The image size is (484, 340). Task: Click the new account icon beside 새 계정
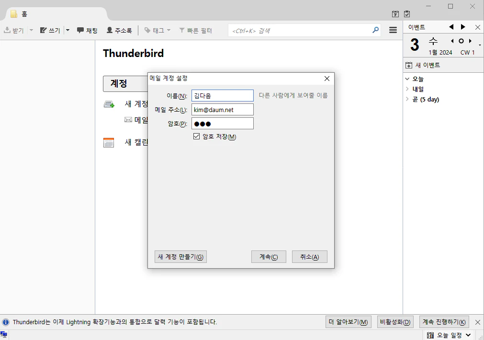109,104
